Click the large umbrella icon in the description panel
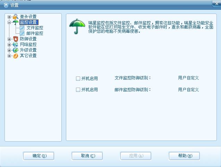Image resolution: width=221 pixels, height=167 pixels. (77, 26)
